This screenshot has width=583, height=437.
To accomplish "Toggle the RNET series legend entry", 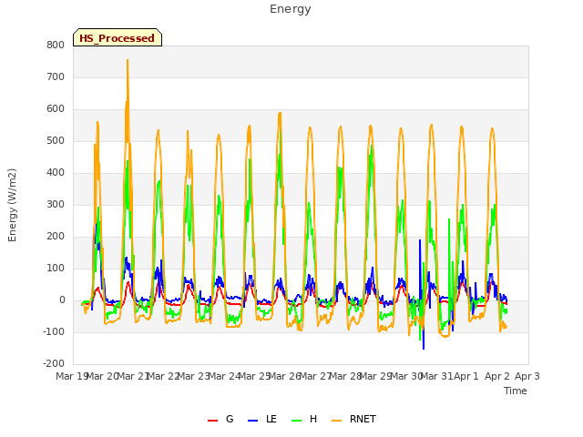I will coord(353,419).
